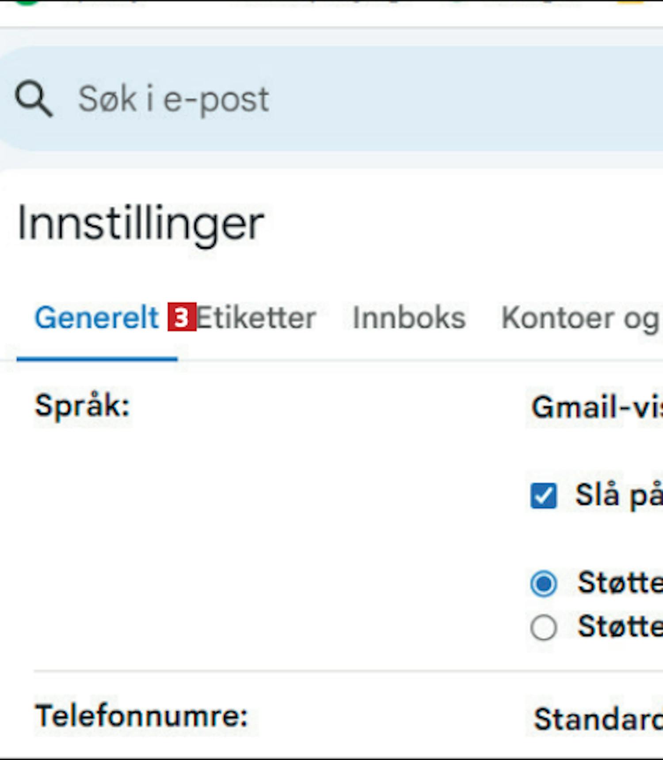Uncheck the "Slå på" checkbox
The width and height of the screenshot is (663, 760).
(543, 496)
